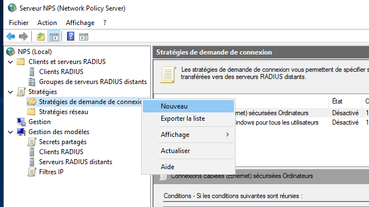Screen dimensions: 369x207
Task: Click the Stratégies de demande de connexion panel header
Action: [261, 52]
